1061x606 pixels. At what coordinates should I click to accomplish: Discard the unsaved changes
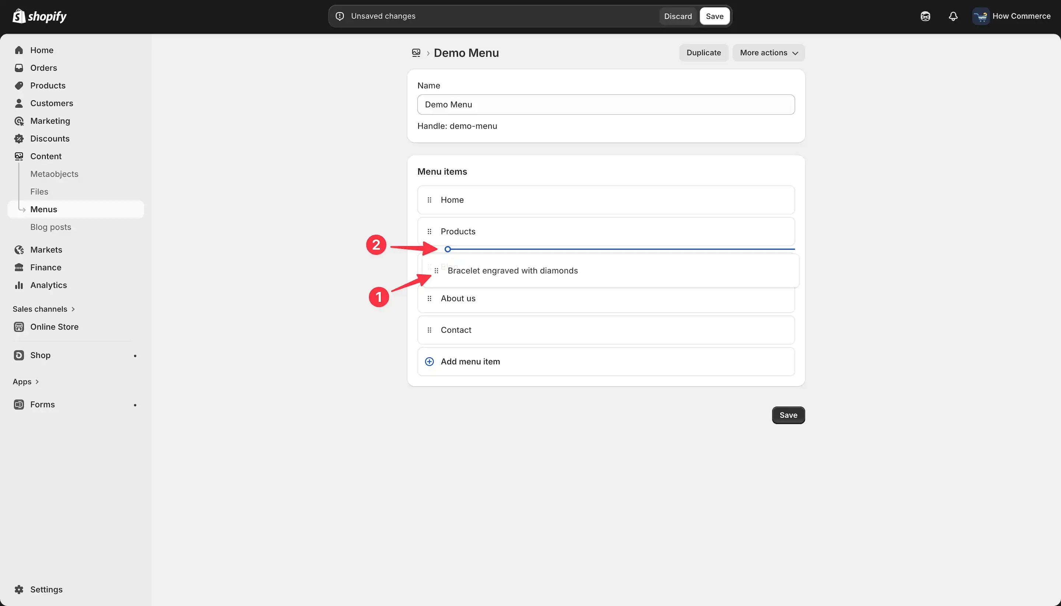point(677,16)
